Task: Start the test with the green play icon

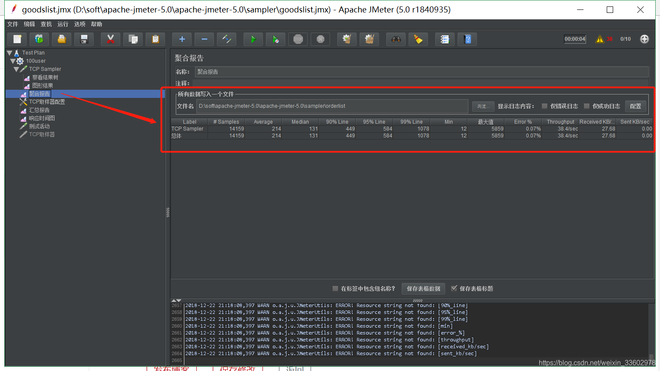Action: pyautogui.click(x=254, y=39)
